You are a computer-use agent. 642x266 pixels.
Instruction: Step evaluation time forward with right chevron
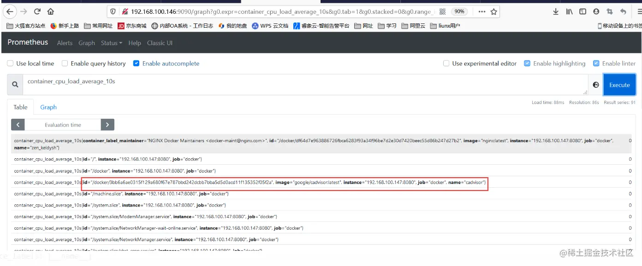point(107,125)
